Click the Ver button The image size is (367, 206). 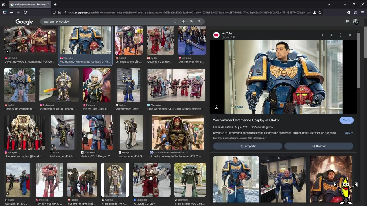(x=346, y=120)
